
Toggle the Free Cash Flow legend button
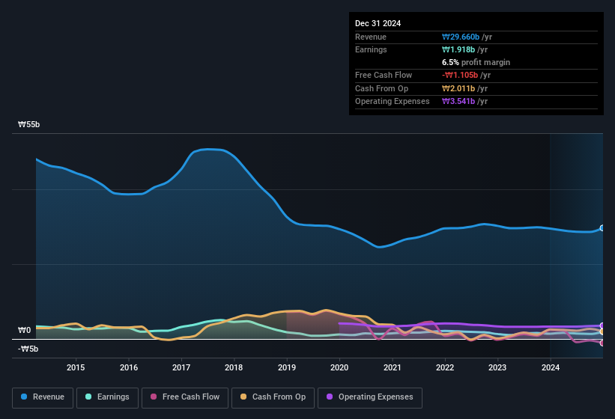point(185,397)
